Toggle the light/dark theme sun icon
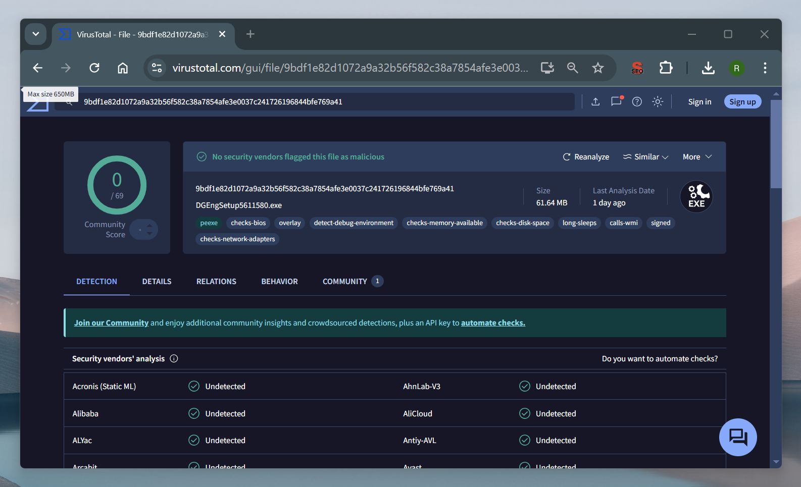 point(658,101)
